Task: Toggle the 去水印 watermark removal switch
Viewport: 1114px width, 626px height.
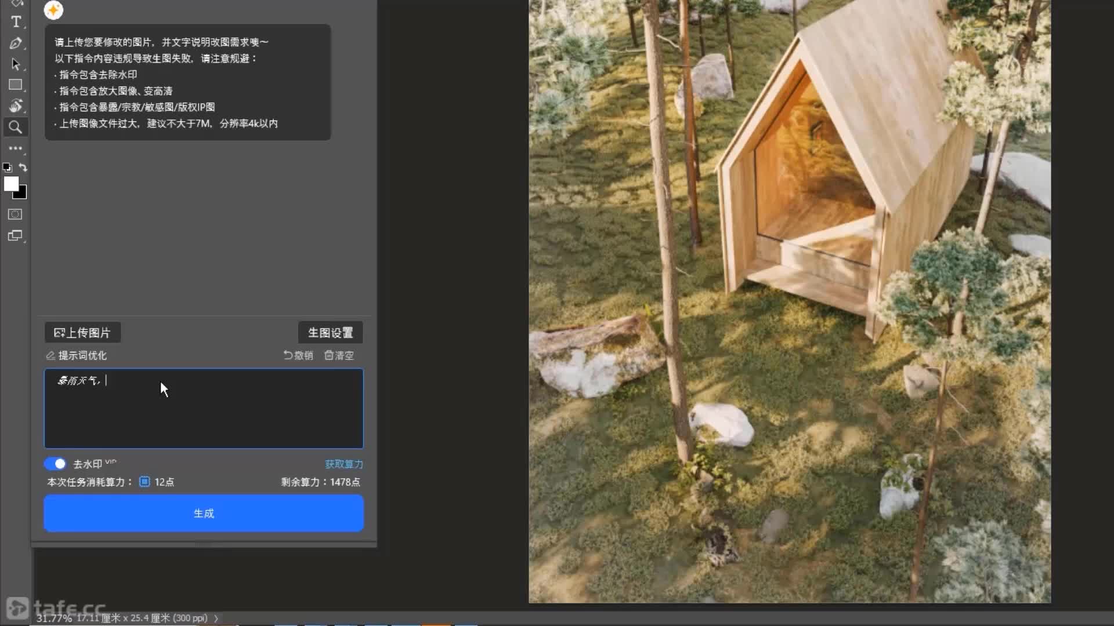Action: (55, 464)
